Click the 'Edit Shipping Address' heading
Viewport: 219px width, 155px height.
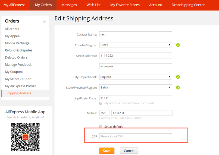click(x=84, y=18)
